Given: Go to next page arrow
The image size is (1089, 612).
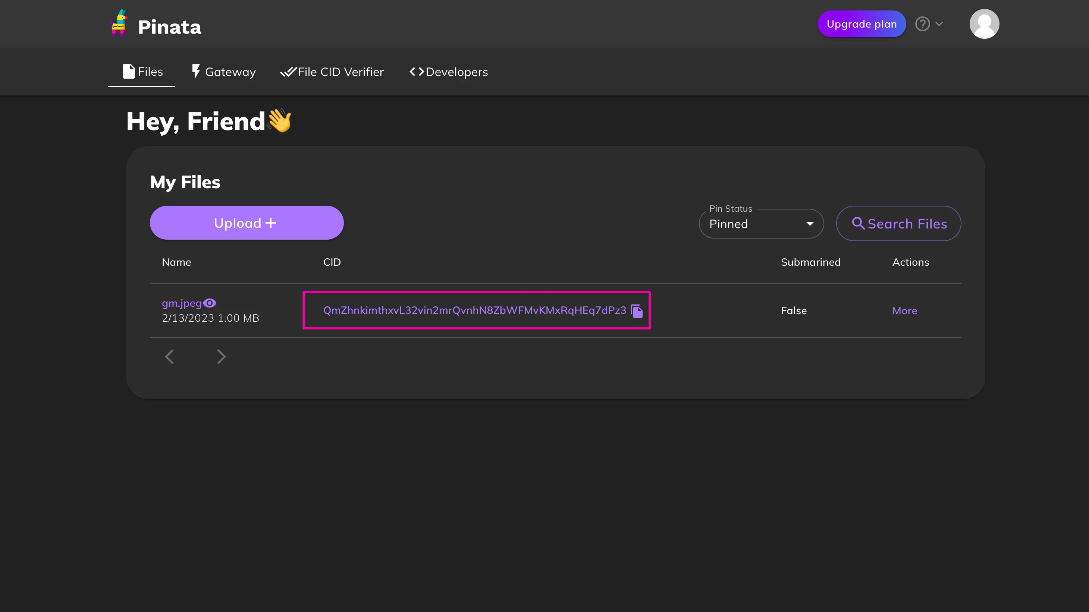Looking at the screenshot, I should pos(221,357).
